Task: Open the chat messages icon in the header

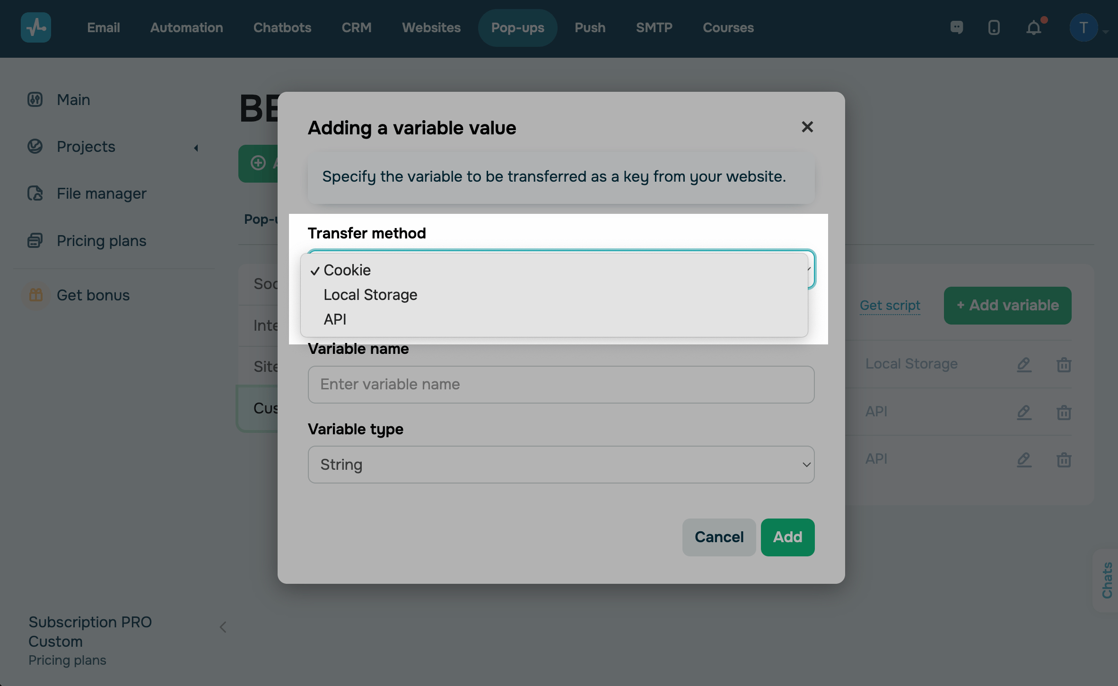Action: 956,27
